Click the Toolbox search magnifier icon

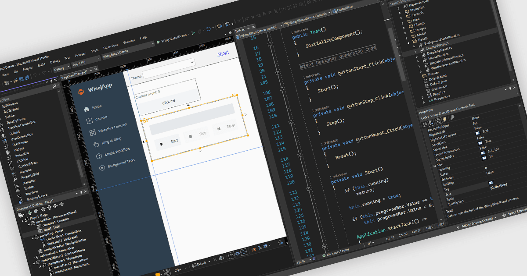(x=54, y=86)
